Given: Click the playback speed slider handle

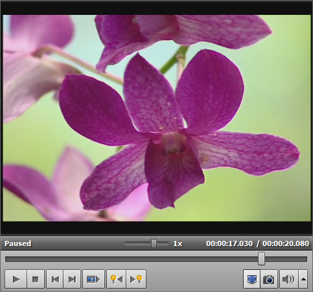Looking at the screenshot, I should coord(154,243).
